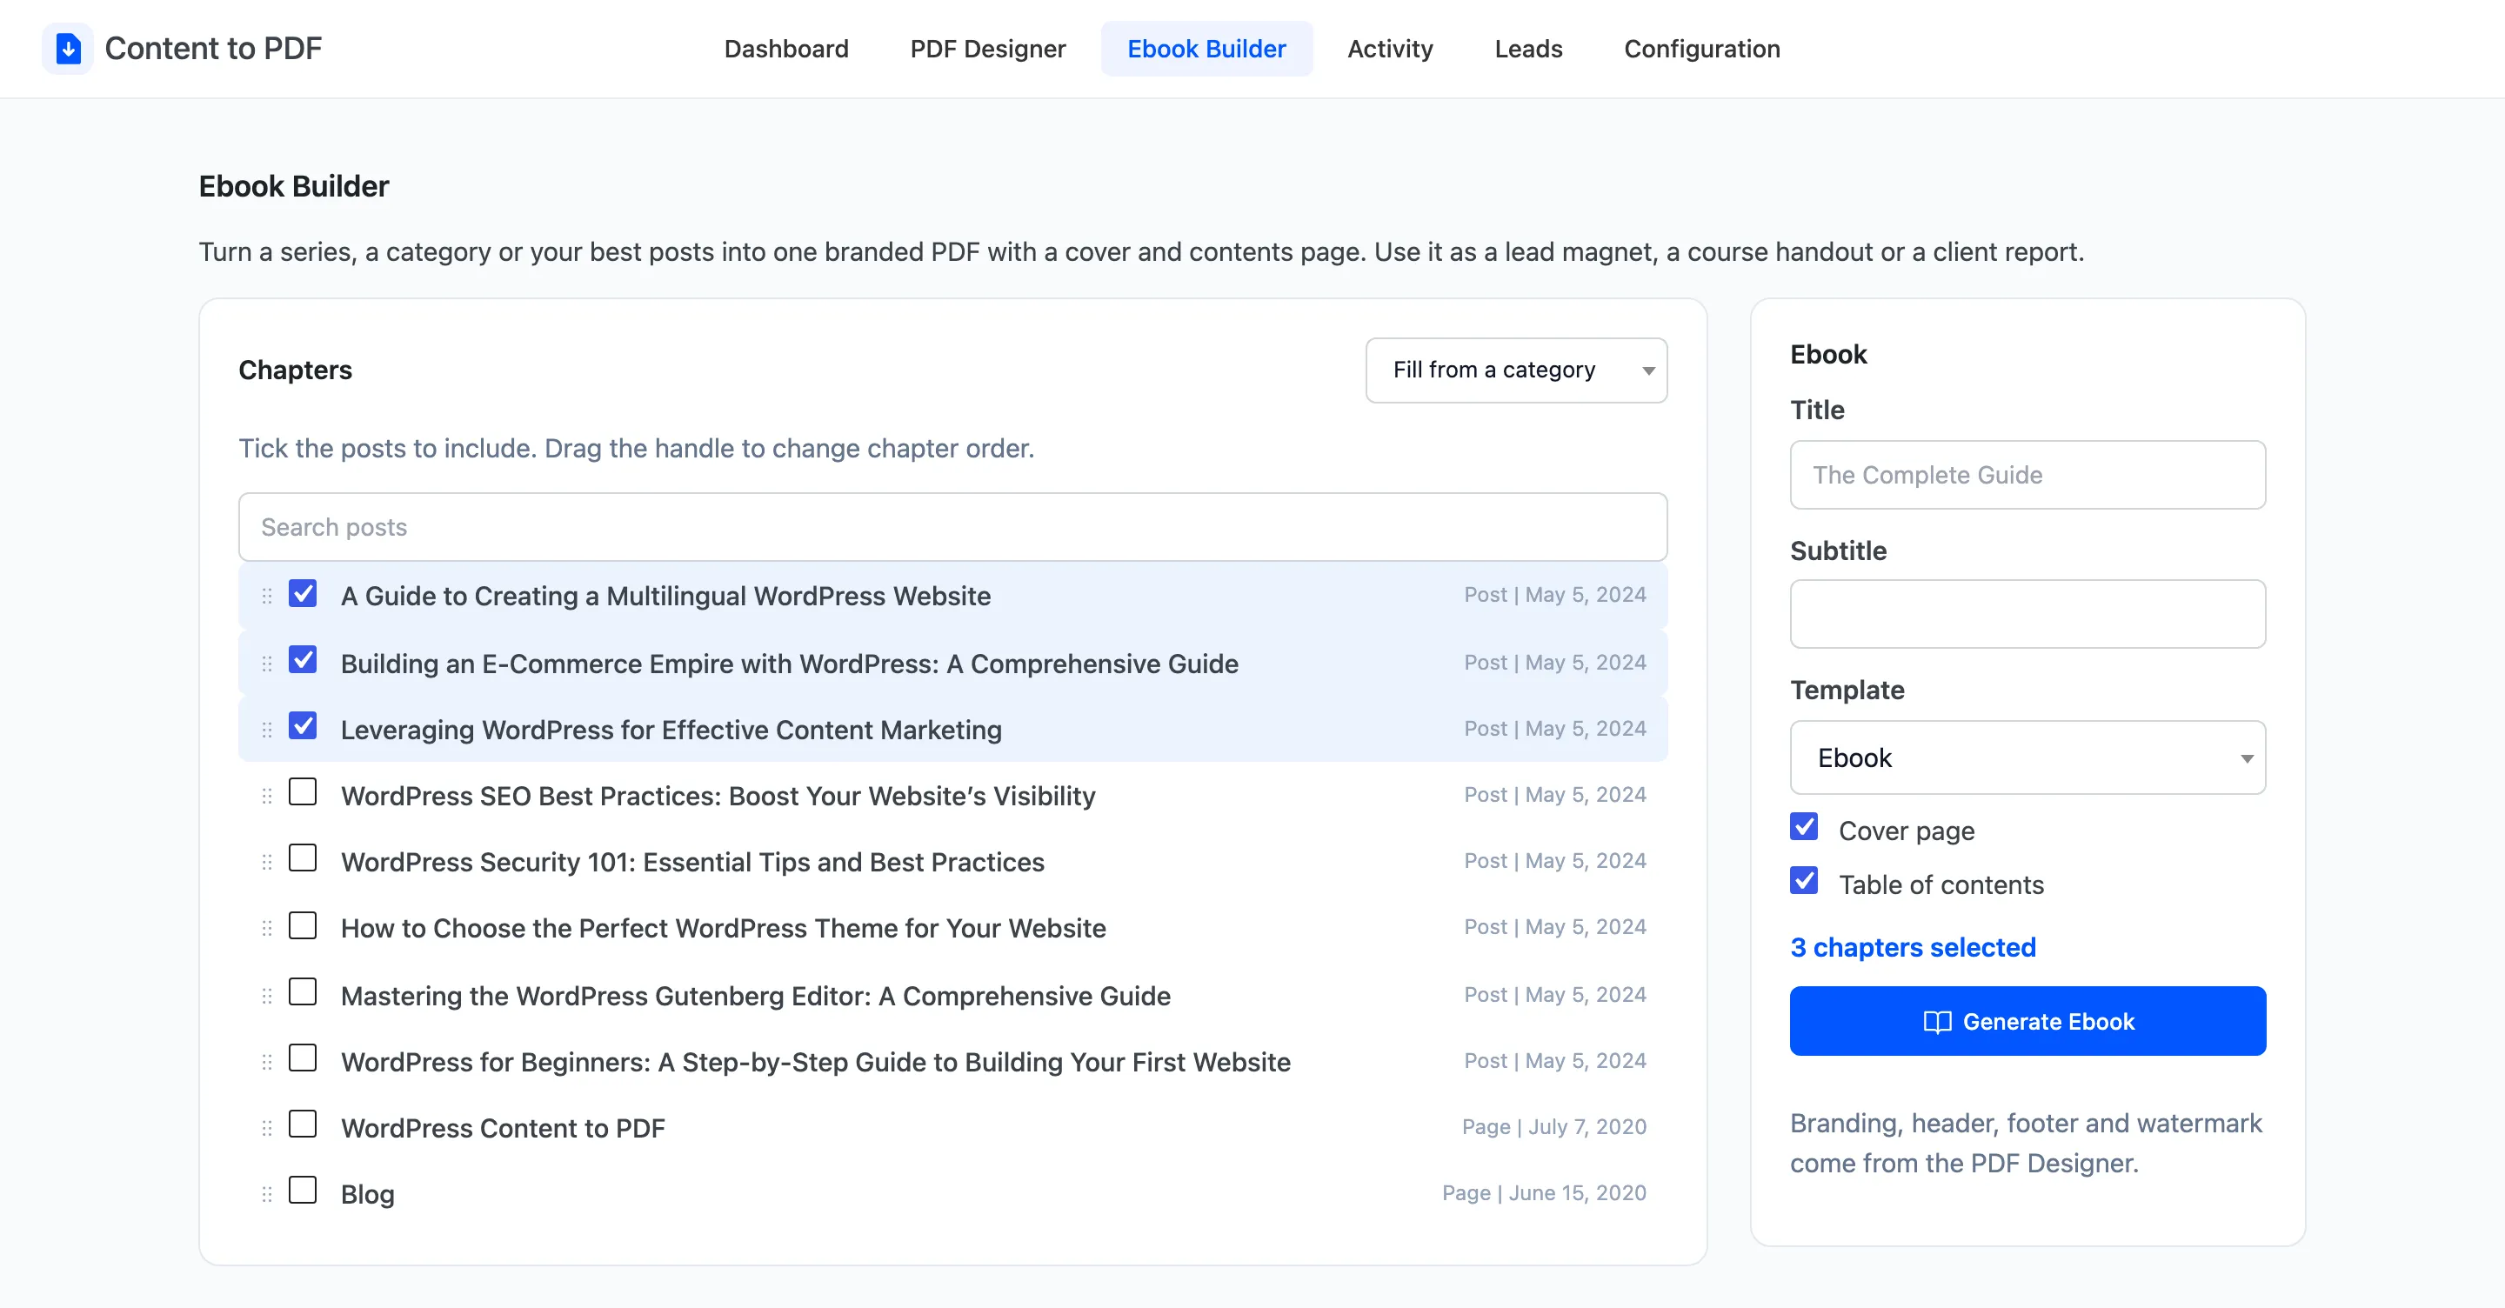Click the 3 chapters selected text
The width and height of the screenshot is (2505, 1308).
[x=1913, y=947]
